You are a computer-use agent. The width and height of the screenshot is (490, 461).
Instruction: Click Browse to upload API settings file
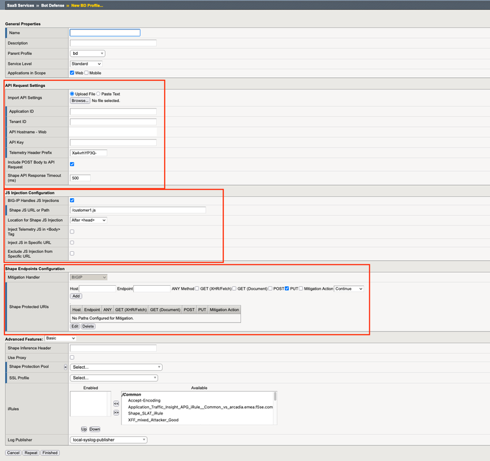(80, 101)
